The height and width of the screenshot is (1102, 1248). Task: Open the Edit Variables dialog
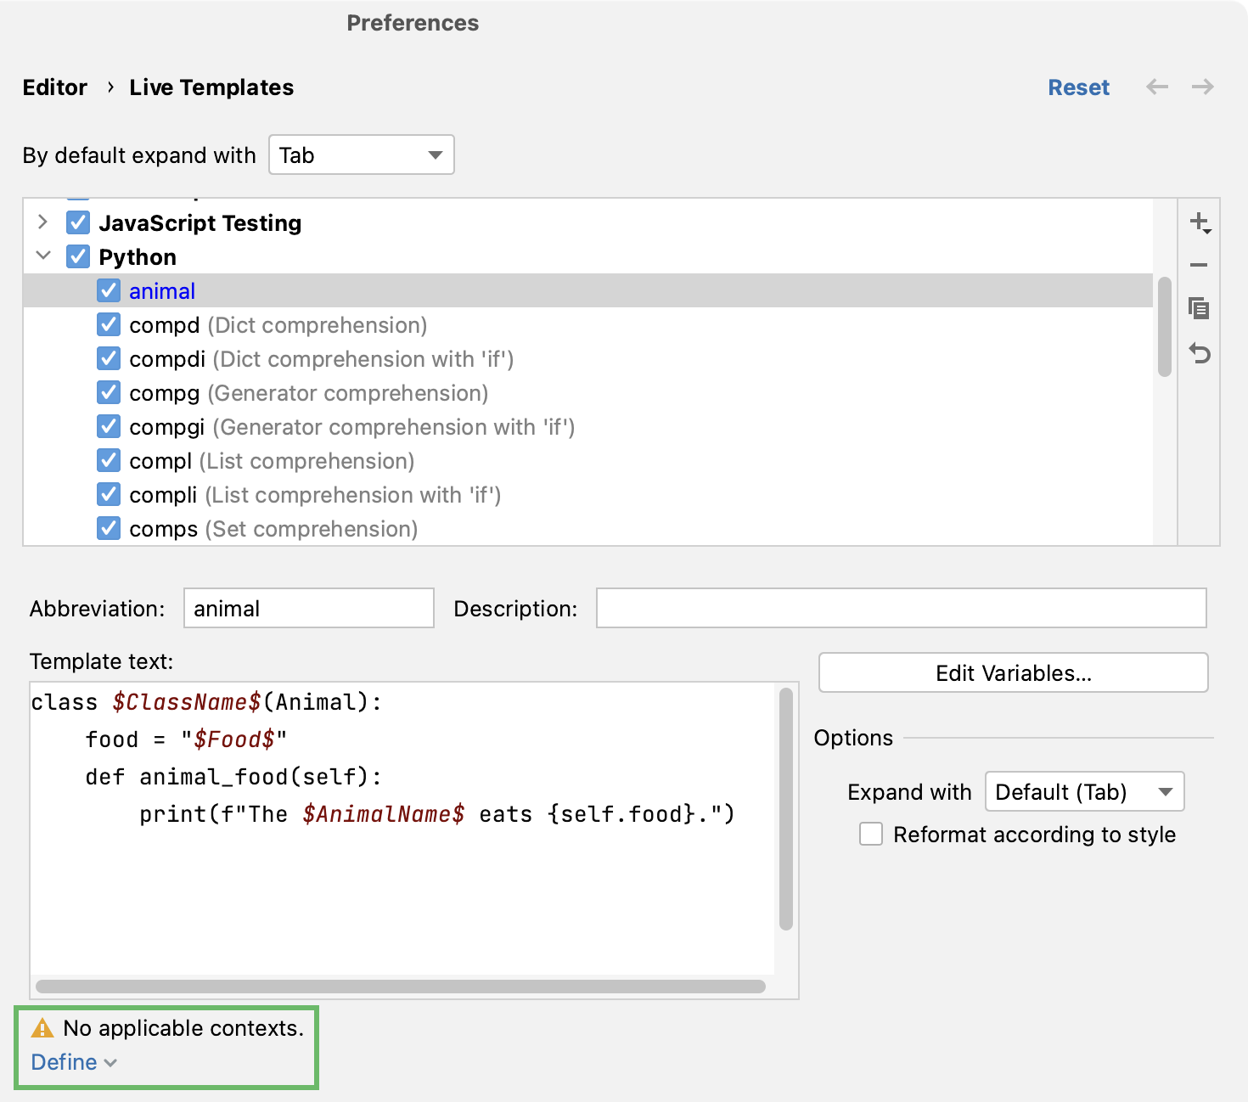click(x=1012, y=672)
